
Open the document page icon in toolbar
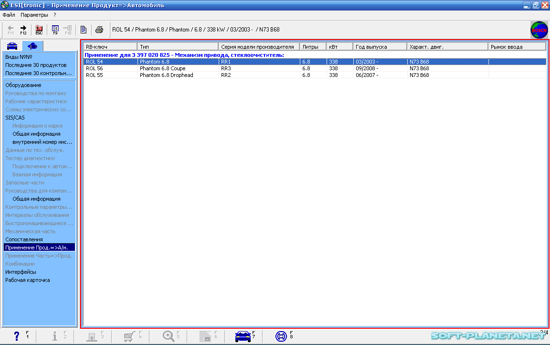(x=84, y=30)
